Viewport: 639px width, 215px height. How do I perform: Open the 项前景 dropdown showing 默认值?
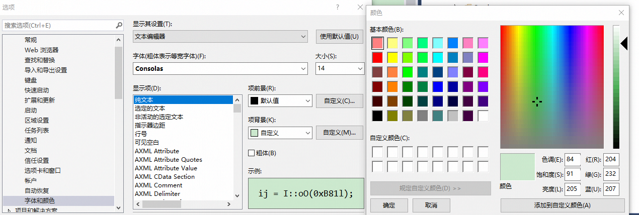[280, 100]
